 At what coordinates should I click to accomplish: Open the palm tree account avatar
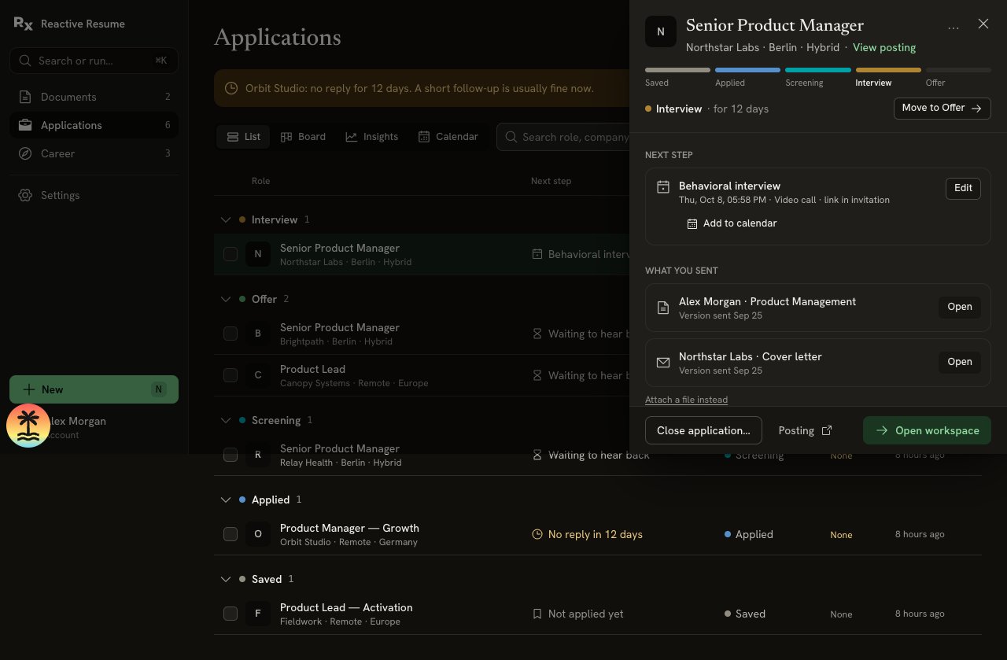point(28,426)
